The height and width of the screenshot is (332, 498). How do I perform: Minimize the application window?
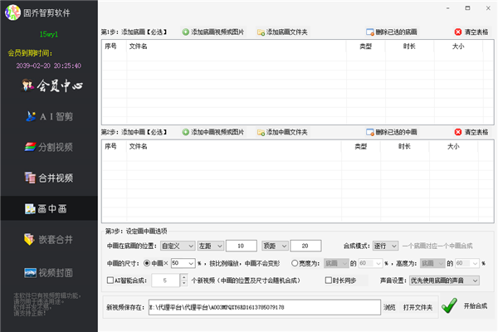(x=447, y=8)
